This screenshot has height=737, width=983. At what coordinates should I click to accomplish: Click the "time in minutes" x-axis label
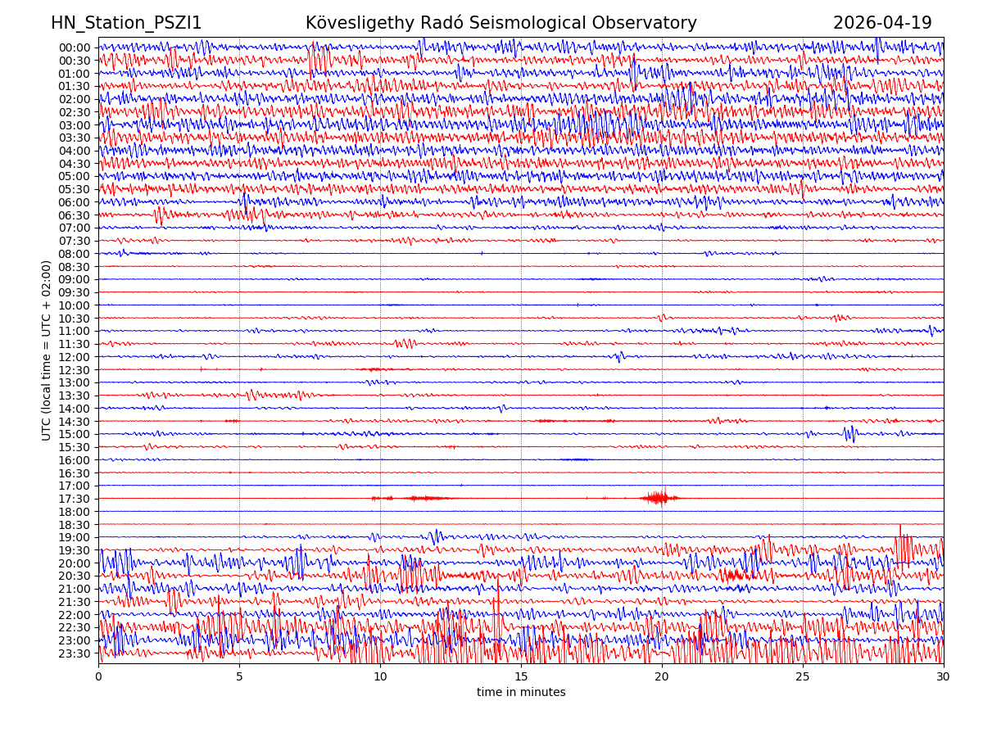click(x=521, y=693)
